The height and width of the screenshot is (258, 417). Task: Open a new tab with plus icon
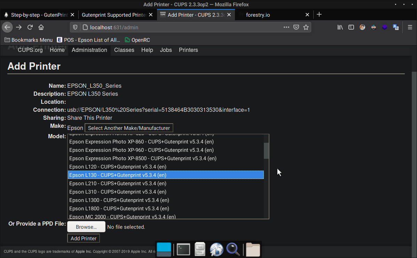point(319,15)
